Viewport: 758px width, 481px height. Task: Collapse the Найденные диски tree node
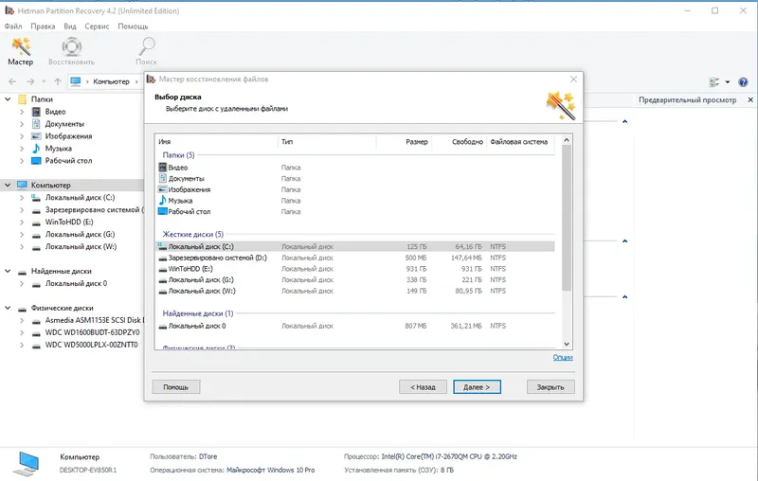[x=8, y=271]
